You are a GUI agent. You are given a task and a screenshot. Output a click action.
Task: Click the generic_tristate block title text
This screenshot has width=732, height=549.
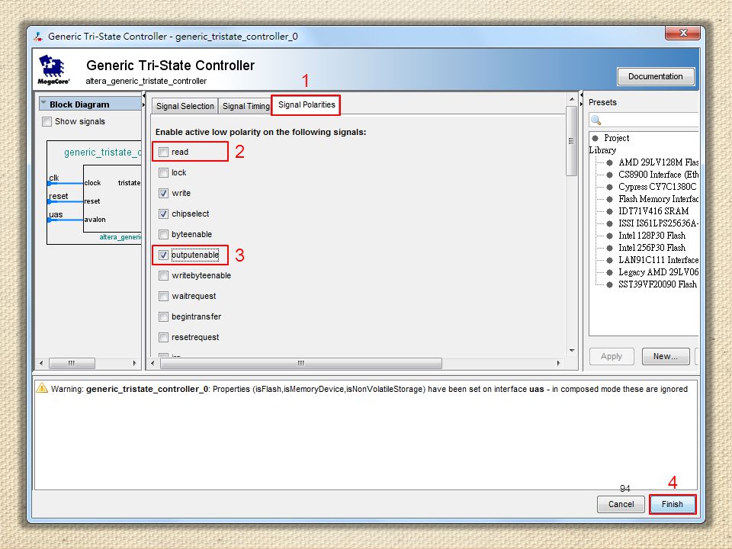[x=102, y=152]
